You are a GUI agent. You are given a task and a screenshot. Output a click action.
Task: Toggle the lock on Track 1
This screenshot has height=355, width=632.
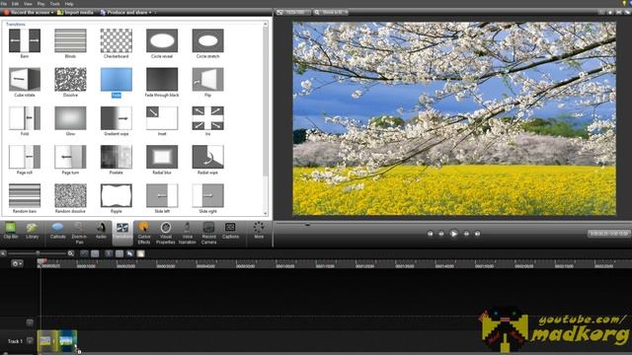click(x=30, y=341)
